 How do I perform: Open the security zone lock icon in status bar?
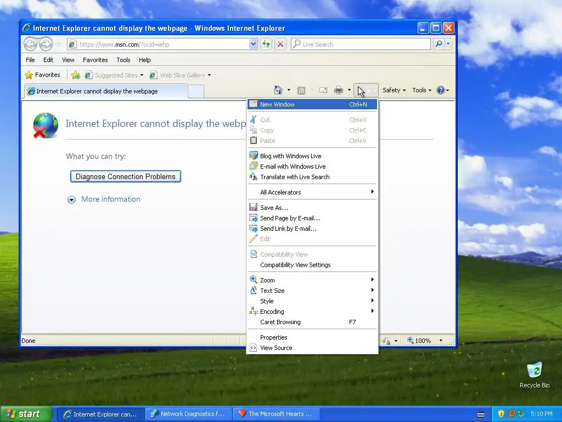pyautogui.click(x=387, y=341)
